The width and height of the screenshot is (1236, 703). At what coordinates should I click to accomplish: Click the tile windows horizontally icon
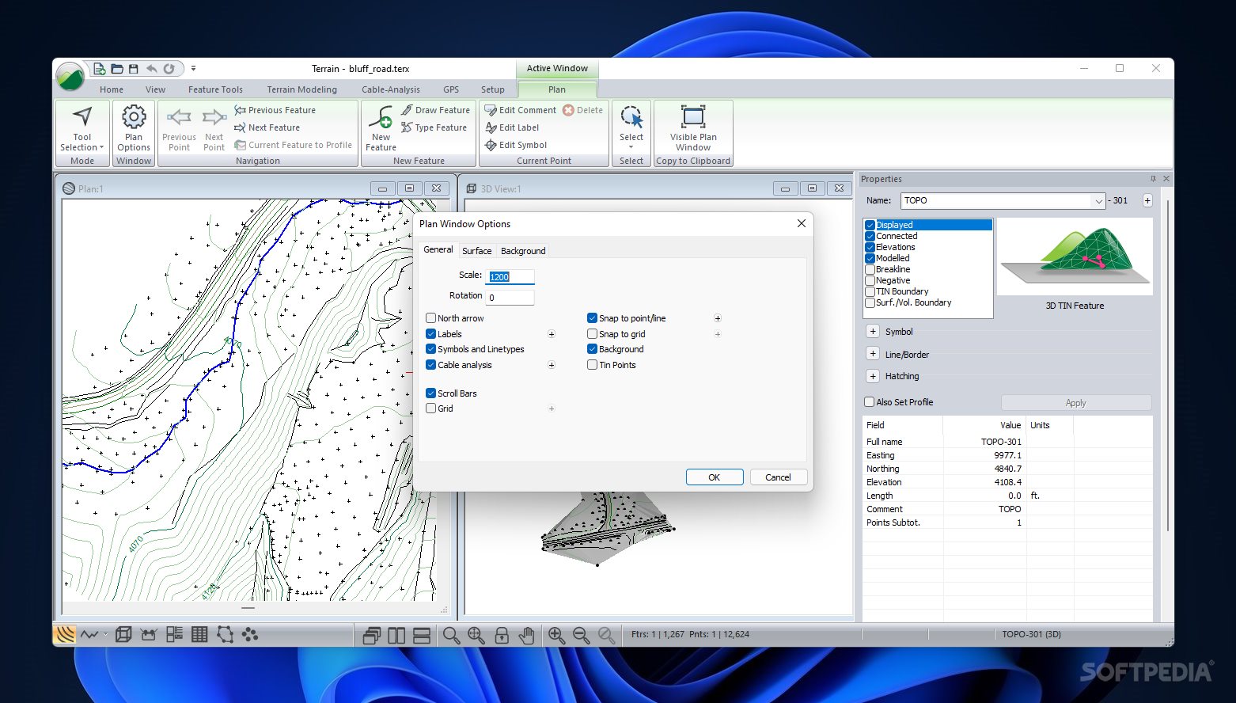coord(422,635)
